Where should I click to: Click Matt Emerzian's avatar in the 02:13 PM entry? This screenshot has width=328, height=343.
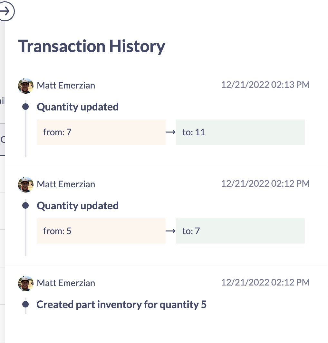click(26, 86)
